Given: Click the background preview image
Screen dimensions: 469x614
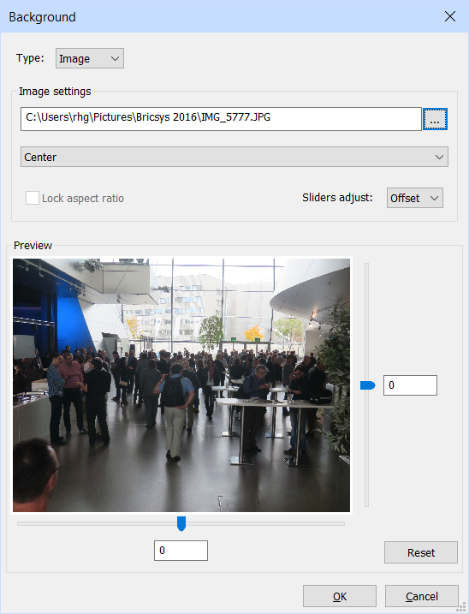Looking at the screenshot, I should tap(181, 385).
